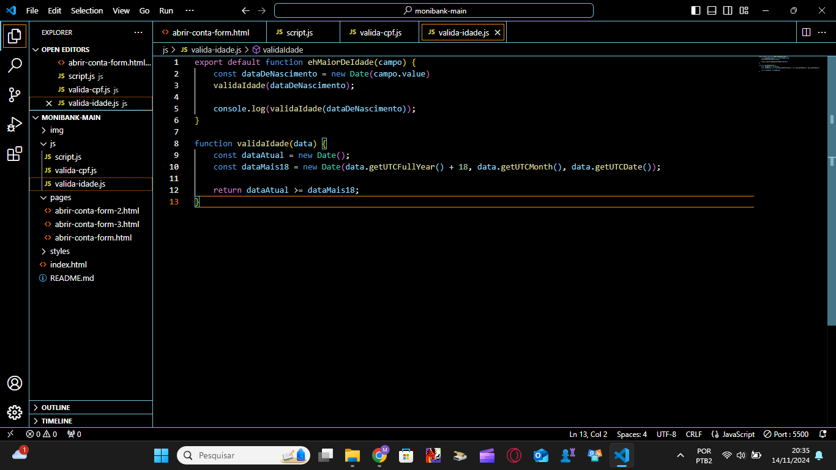Open the Source Control view

click(x=15, y=95)
